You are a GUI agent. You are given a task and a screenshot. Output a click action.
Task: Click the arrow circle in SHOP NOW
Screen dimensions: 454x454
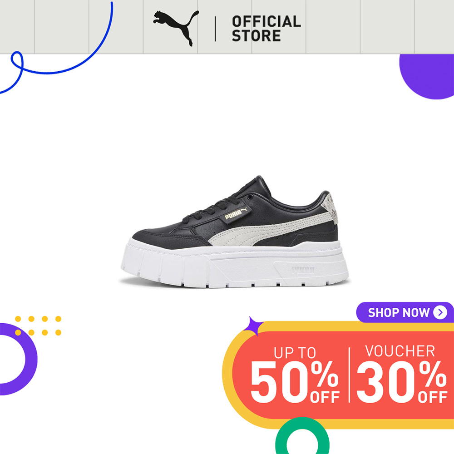(440, 312)
